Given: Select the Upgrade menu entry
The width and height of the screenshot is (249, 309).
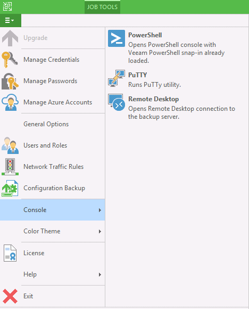Looking at the screenshot, I should tap(52, 38).
